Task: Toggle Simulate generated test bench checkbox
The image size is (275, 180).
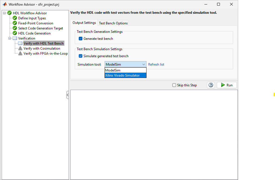Action: [x=81, y=56]
